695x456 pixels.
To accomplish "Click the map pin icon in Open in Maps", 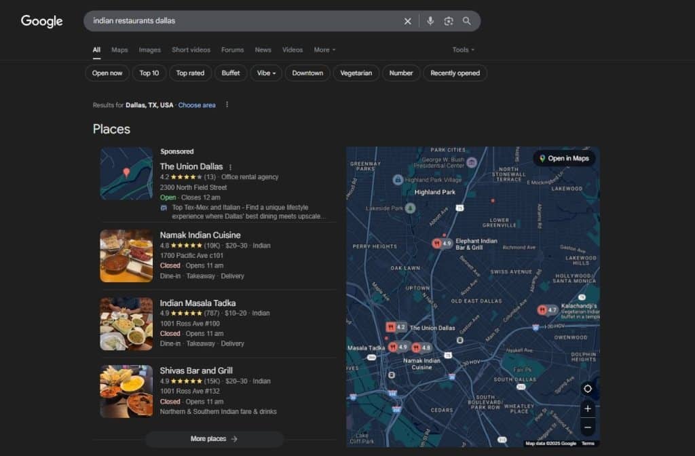I will (542, 158).
